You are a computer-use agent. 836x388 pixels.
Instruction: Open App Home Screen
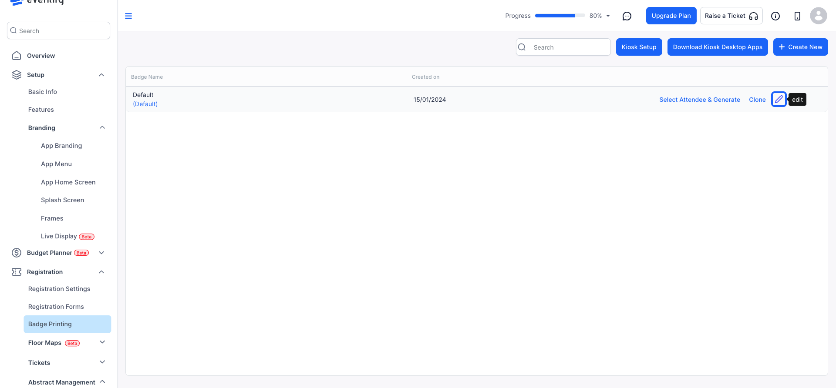pos(68,182)
